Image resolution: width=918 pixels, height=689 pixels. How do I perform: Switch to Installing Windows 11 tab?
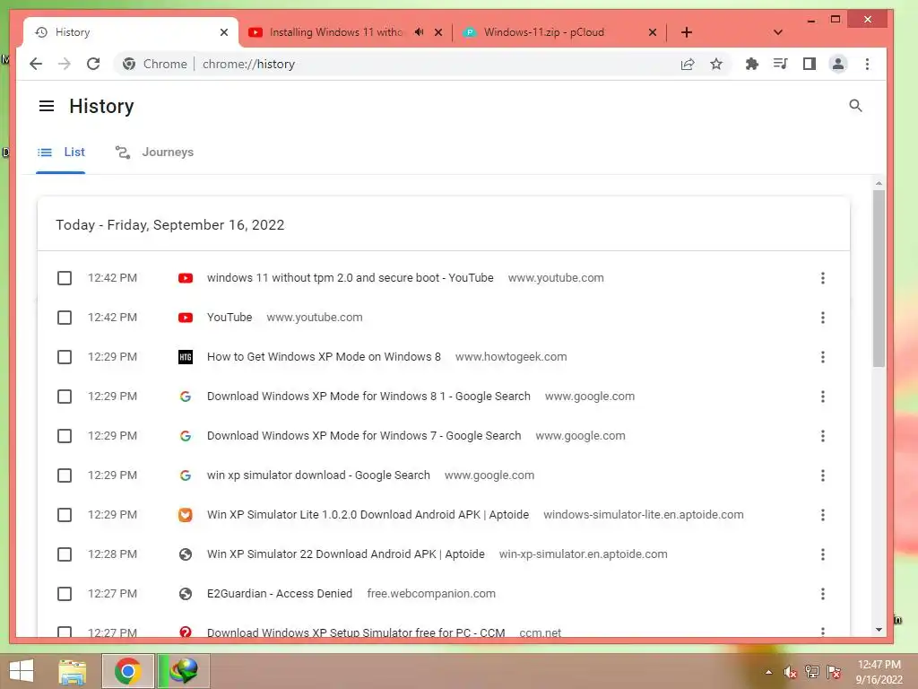click(345, 32)
